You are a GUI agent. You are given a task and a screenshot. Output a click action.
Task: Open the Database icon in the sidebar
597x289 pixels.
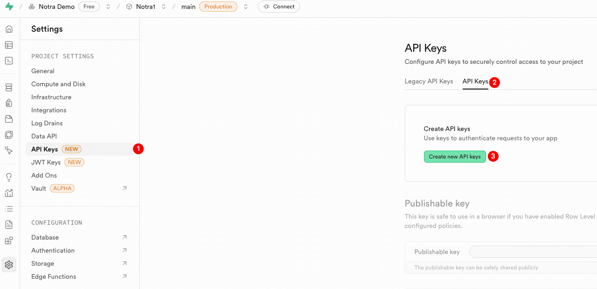[9, 88]
